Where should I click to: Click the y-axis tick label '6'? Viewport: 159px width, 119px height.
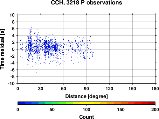(x=13, y=29)
